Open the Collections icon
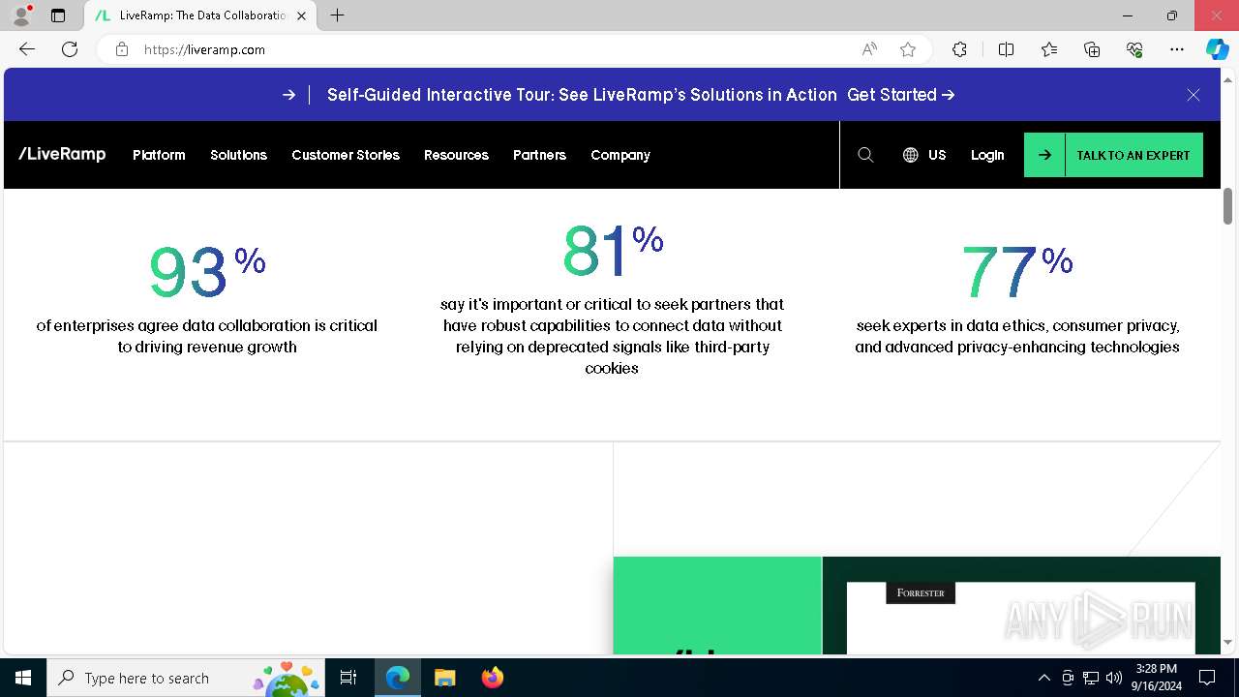Viewport: 1239px width, 697px height. [1092, 49]
